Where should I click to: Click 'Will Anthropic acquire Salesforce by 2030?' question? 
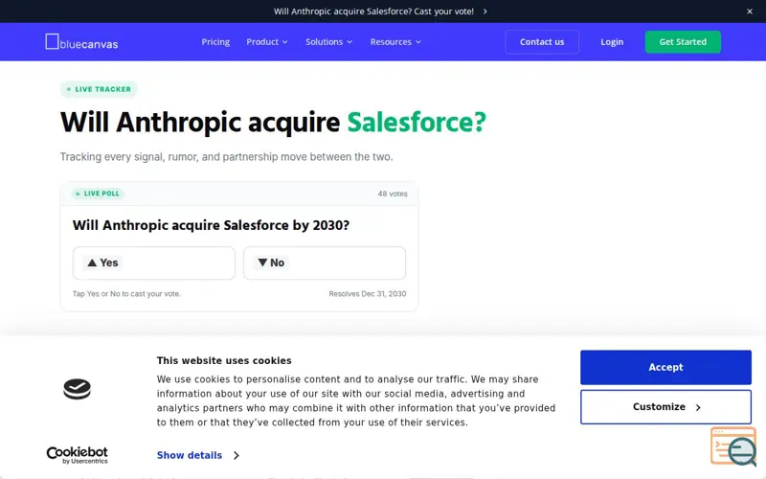tap(211, 225)
